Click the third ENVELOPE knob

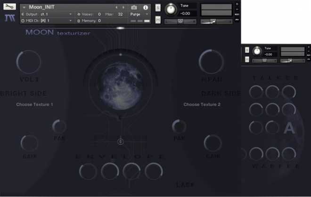[x=131, y=172]
